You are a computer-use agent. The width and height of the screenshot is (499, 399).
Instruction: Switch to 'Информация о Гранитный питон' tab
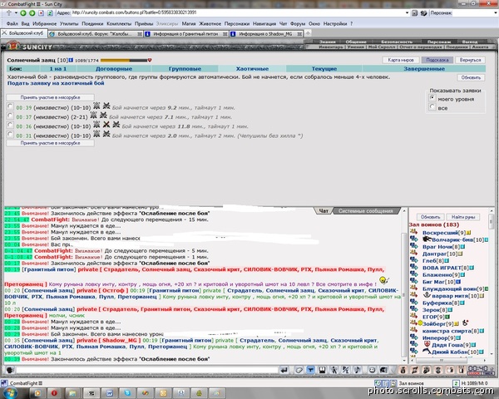click(x=185, y=34)
